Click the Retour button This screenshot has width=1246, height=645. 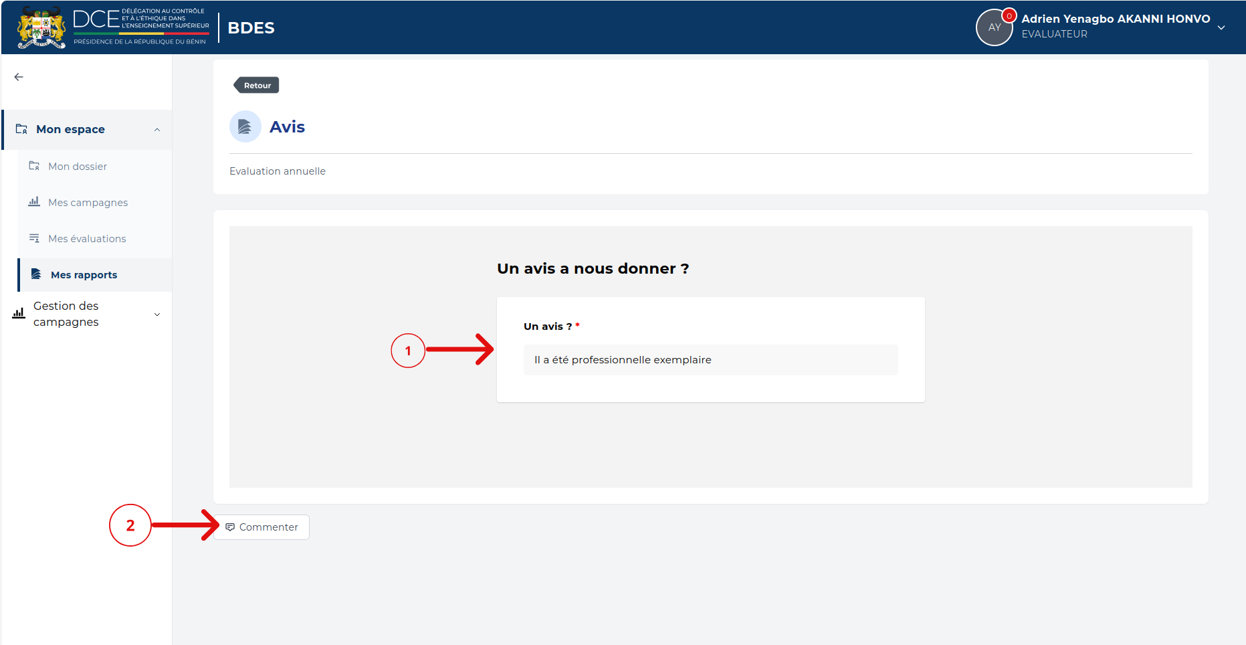coord(256,85)
